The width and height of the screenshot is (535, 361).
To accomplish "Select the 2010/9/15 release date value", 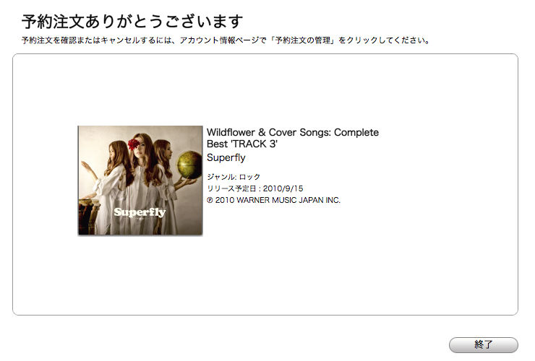I will 283,188.
